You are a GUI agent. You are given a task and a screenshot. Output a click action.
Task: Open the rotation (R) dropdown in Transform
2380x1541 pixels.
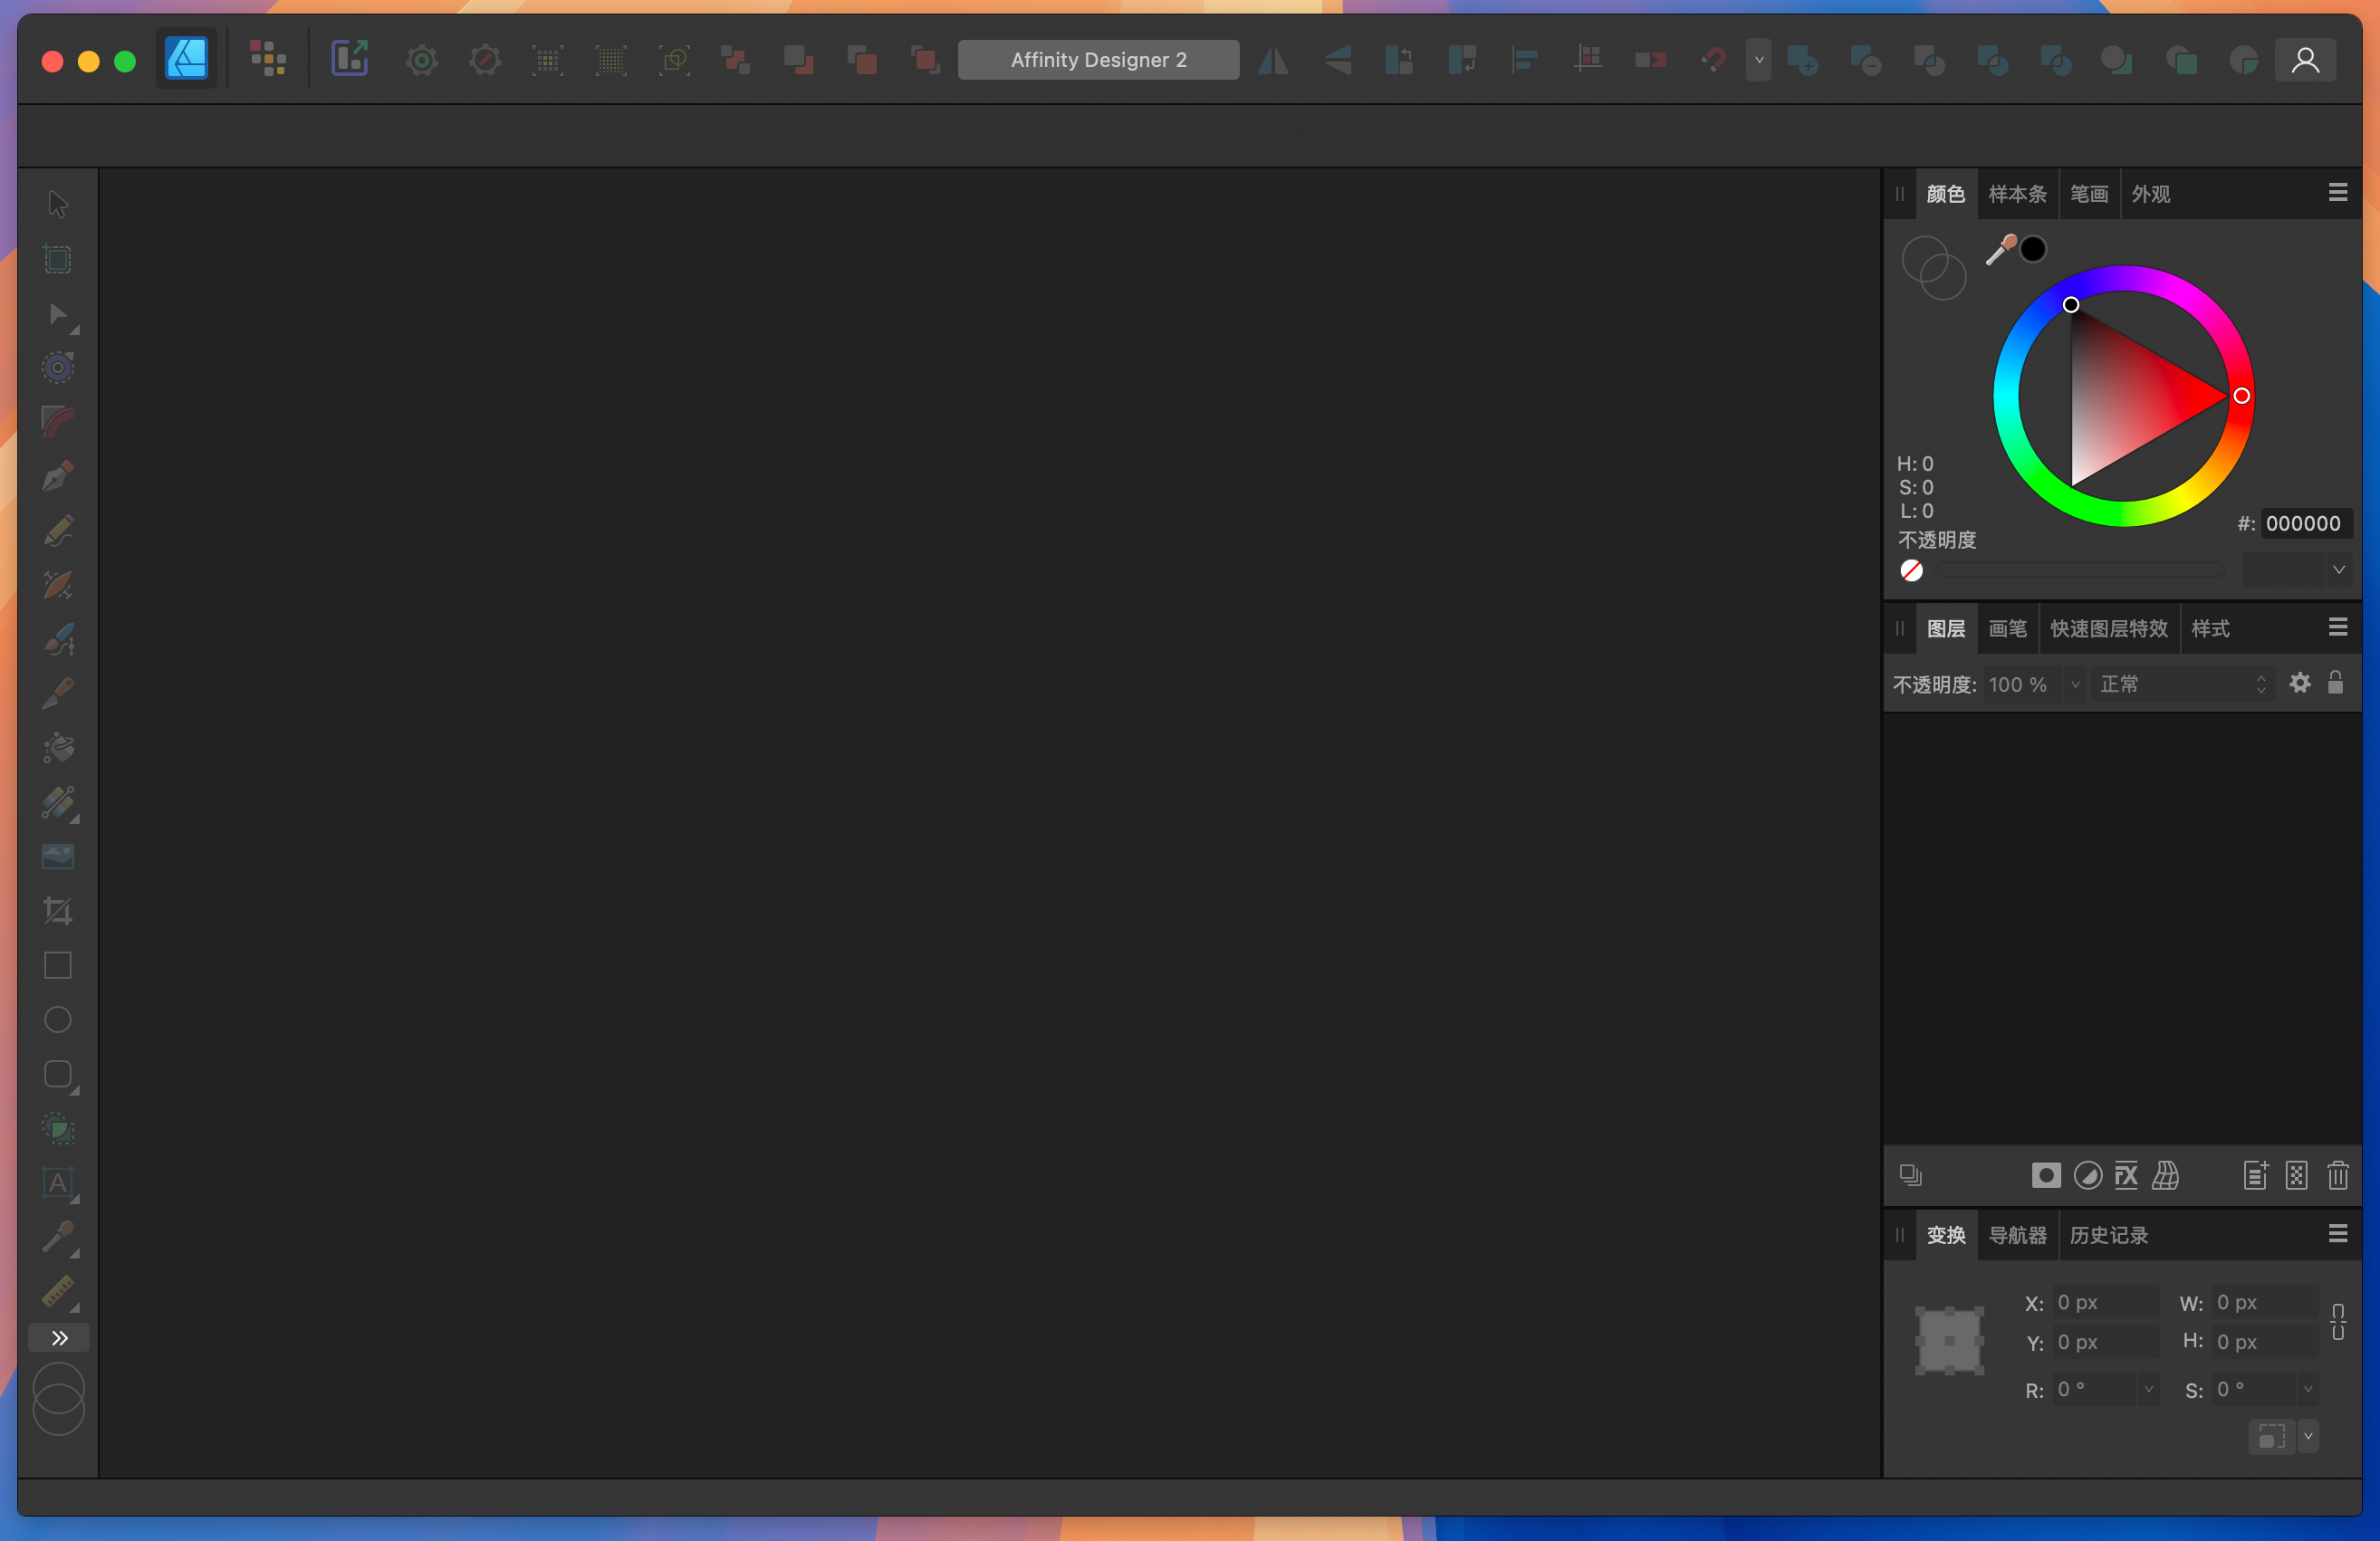[x=2150, y=1388]
